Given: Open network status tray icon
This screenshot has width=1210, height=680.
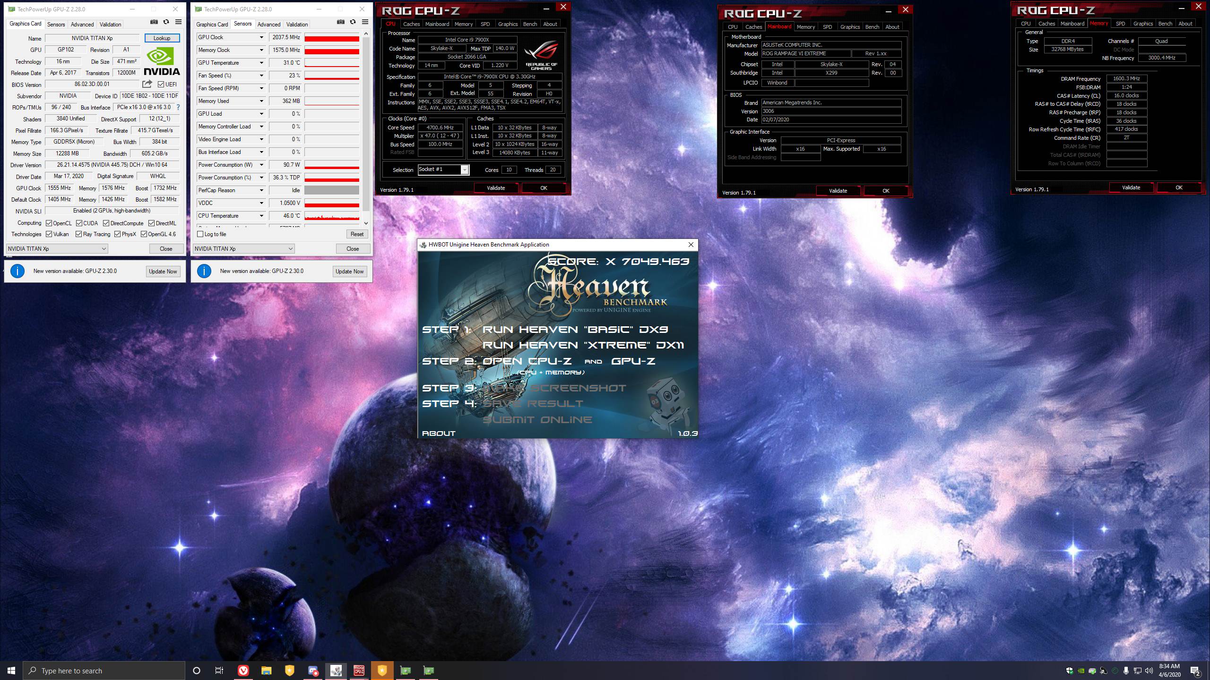Looking at the screenshot, I should pos(1138,671).
